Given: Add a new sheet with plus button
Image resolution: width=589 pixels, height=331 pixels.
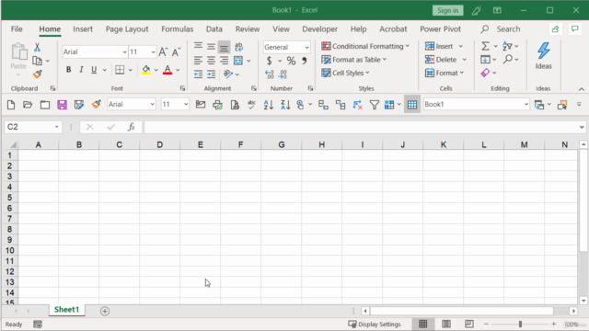Looking at the screenshot, I should point(105,311).
